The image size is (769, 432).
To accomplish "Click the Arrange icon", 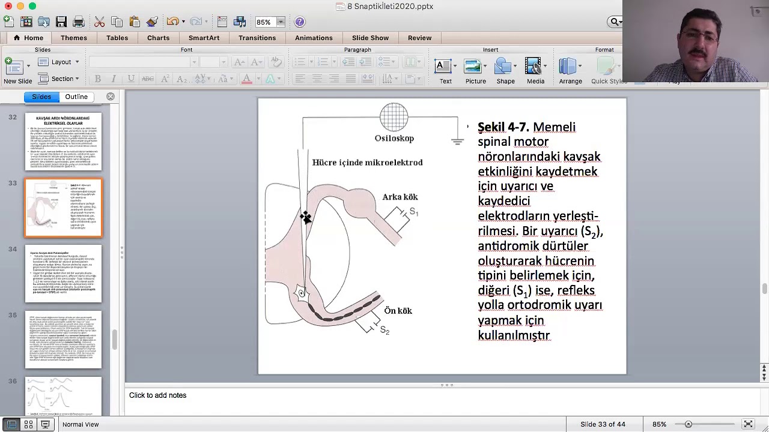I will pyautogui.click(x=568, y=66).
